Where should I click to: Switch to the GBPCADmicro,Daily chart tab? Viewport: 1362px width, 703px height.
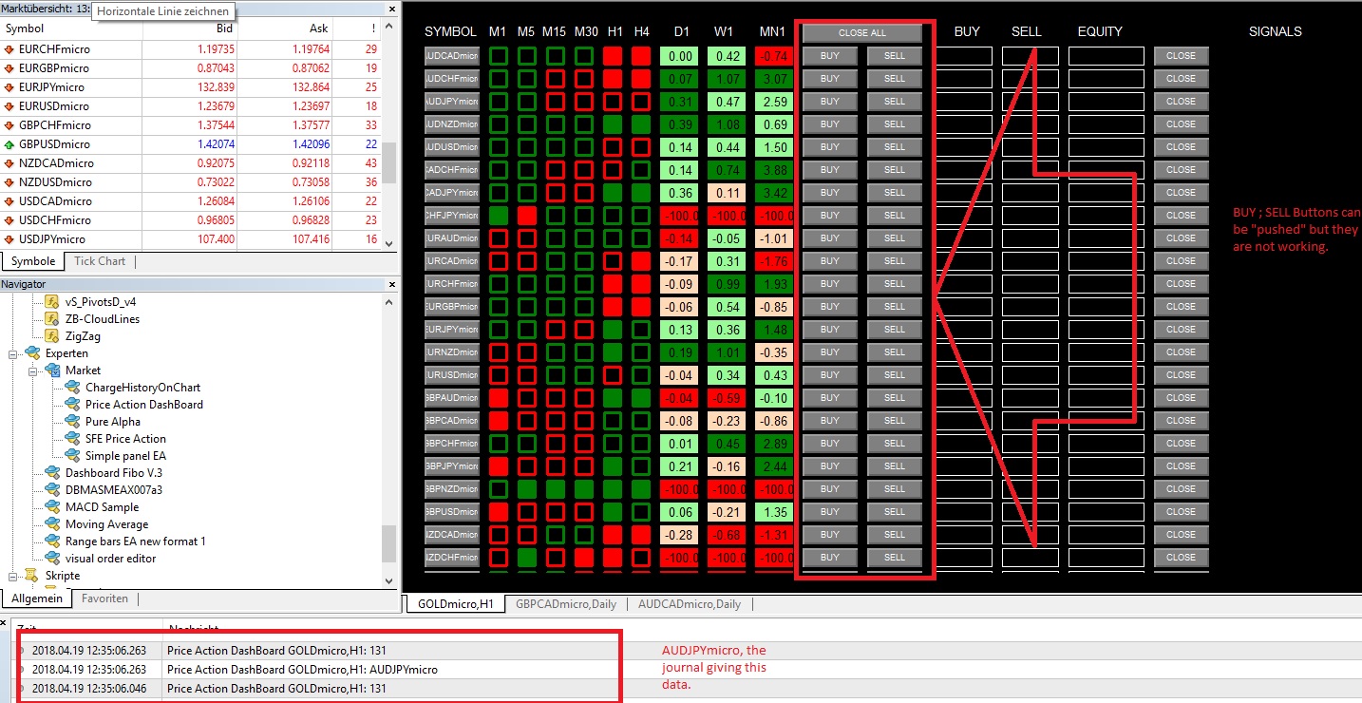[x=565, y=604]
